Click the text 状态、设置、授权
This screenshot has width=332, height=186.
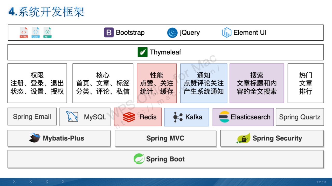point(37,91)
